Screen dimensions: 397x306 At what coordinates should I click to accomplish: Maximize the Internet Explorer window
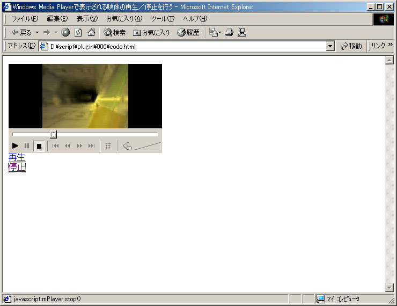379,7
